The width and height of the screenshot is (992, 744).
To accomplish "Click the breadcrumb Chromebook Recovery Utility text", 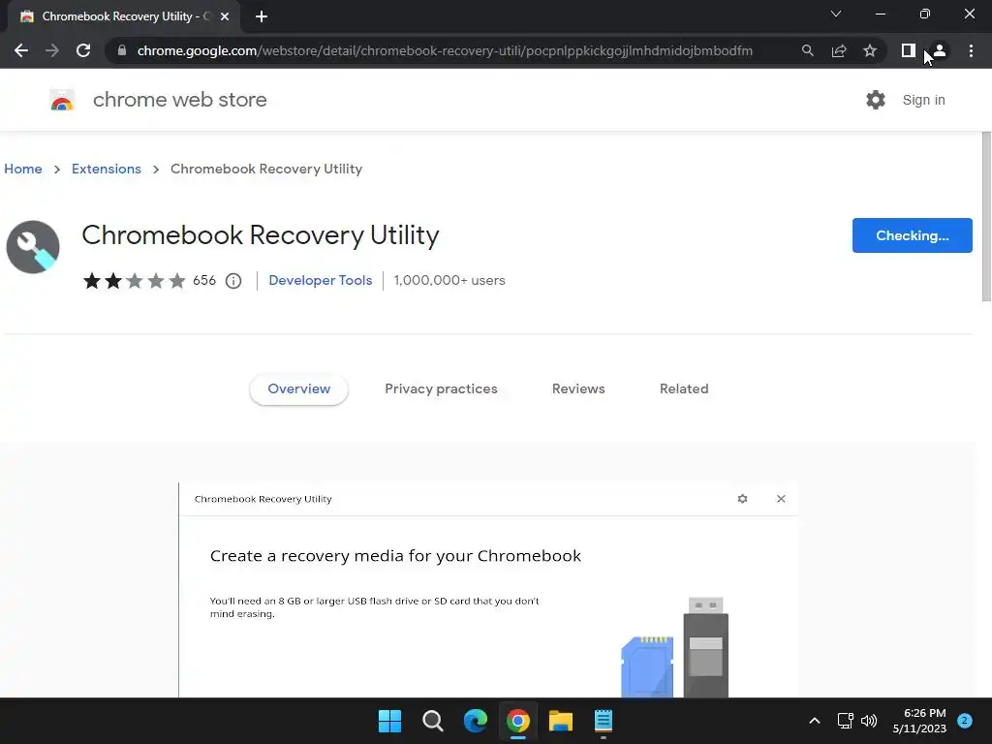I will pyautogui.click(x=266, y=169).
